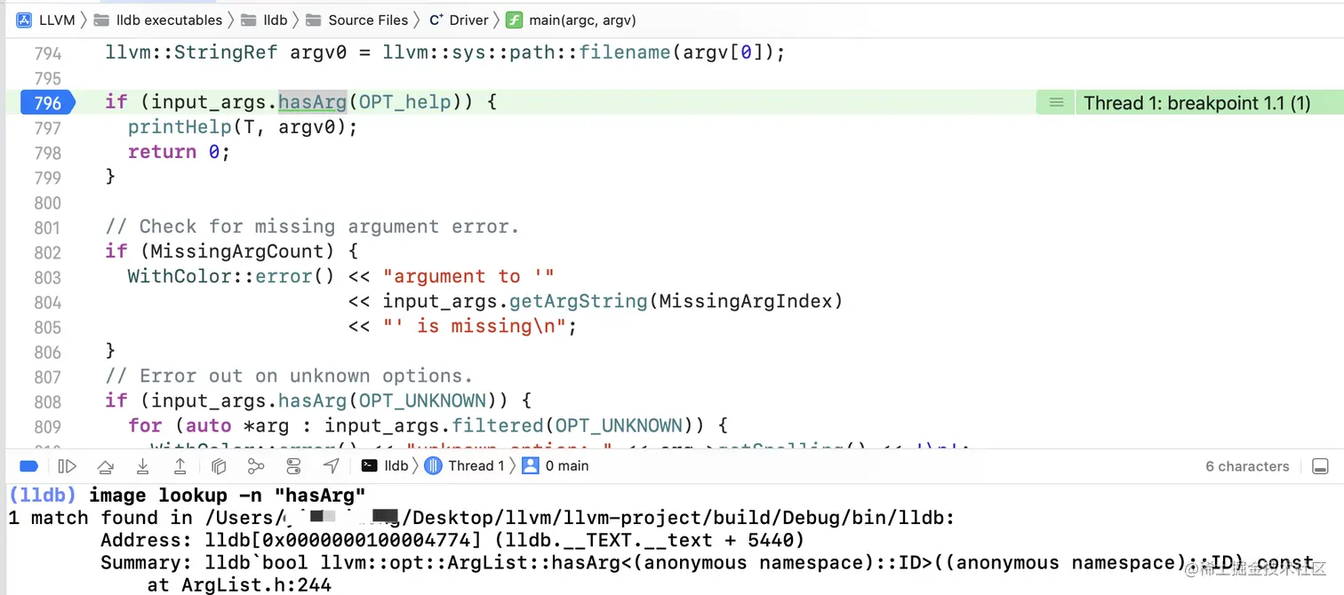
Task: Click the Address line in console output
Action: pos(452,540)
